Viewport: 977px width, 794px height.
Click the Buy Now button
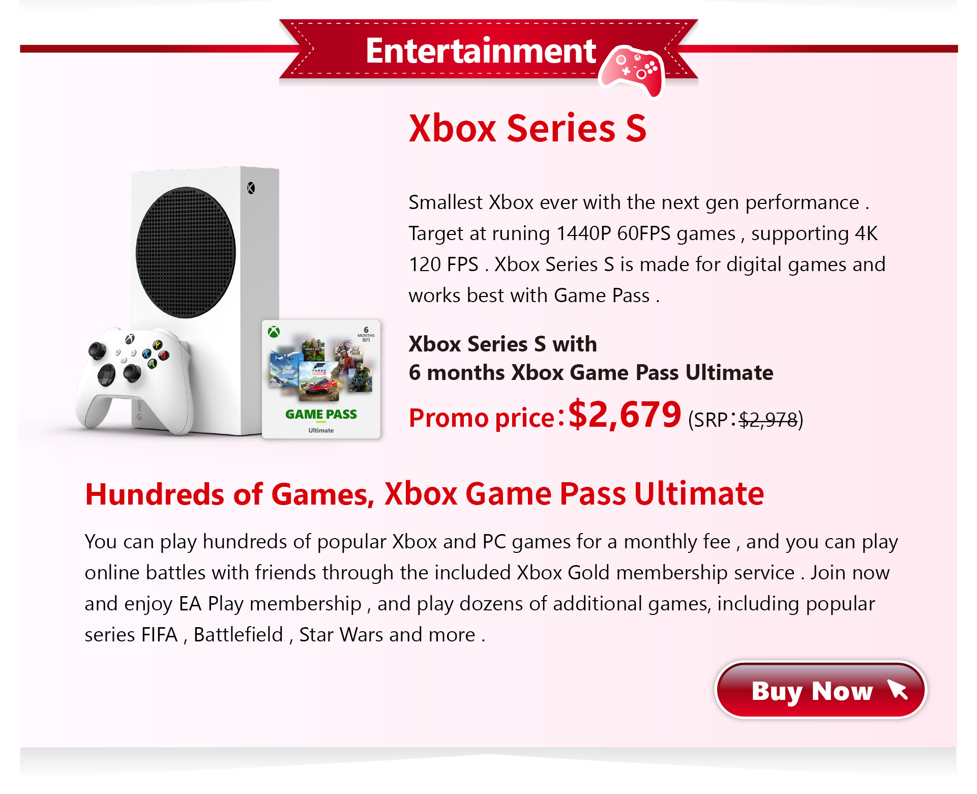820,690
